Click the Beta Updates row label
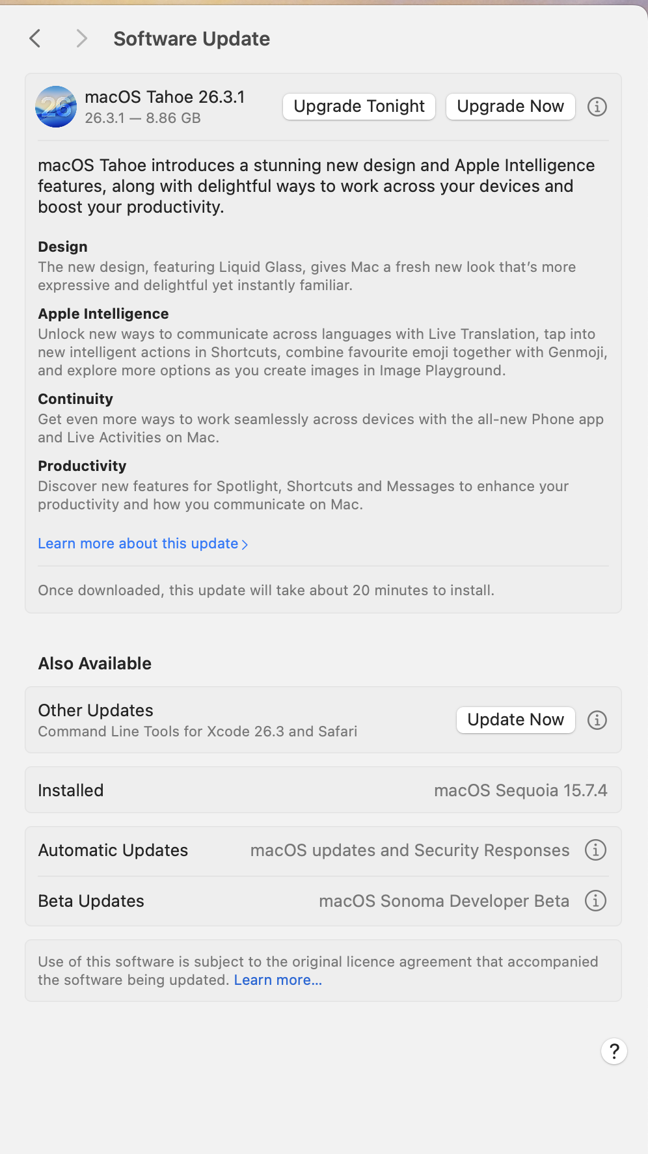The height and width of the screenshot is (1154, 648). tap(91, 901)
